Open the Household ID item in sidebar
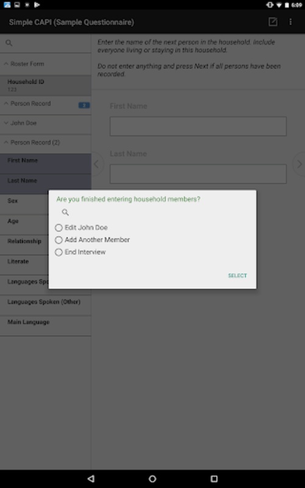This screenshot has height=488, width=305. 45,85
